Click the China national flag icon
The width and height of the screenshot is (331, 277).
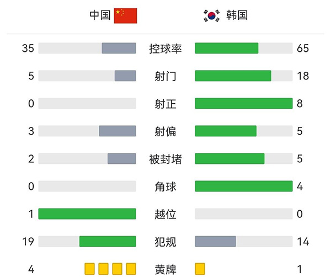(125, 15)
